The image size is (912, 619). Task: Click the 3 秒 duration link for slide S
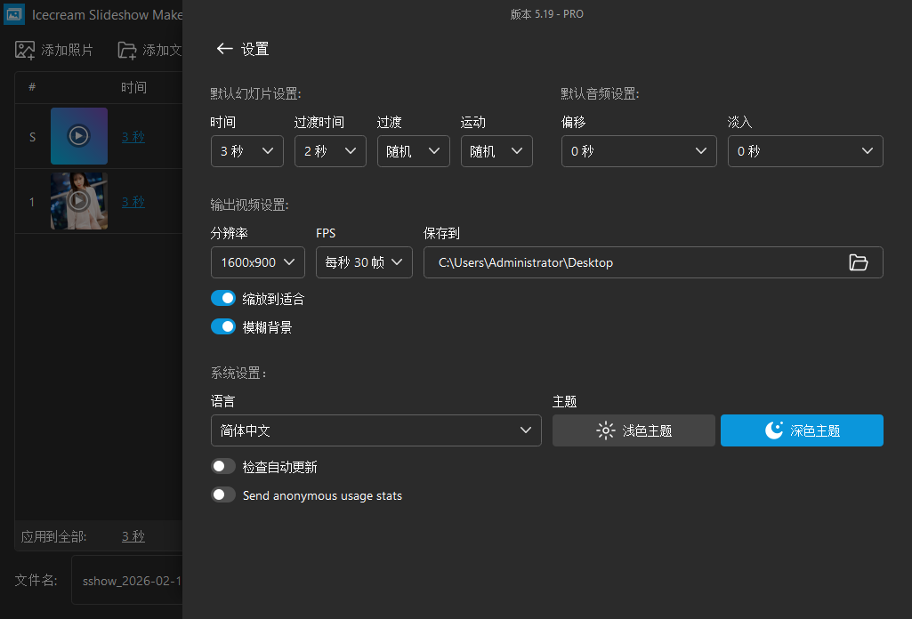[133, 136]
